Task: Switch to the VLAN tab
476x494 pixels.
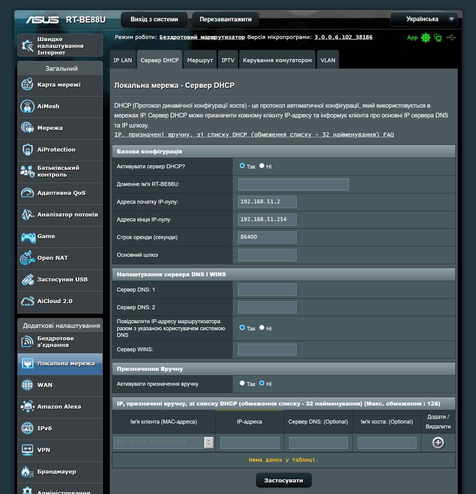Action: pos(328,60)
